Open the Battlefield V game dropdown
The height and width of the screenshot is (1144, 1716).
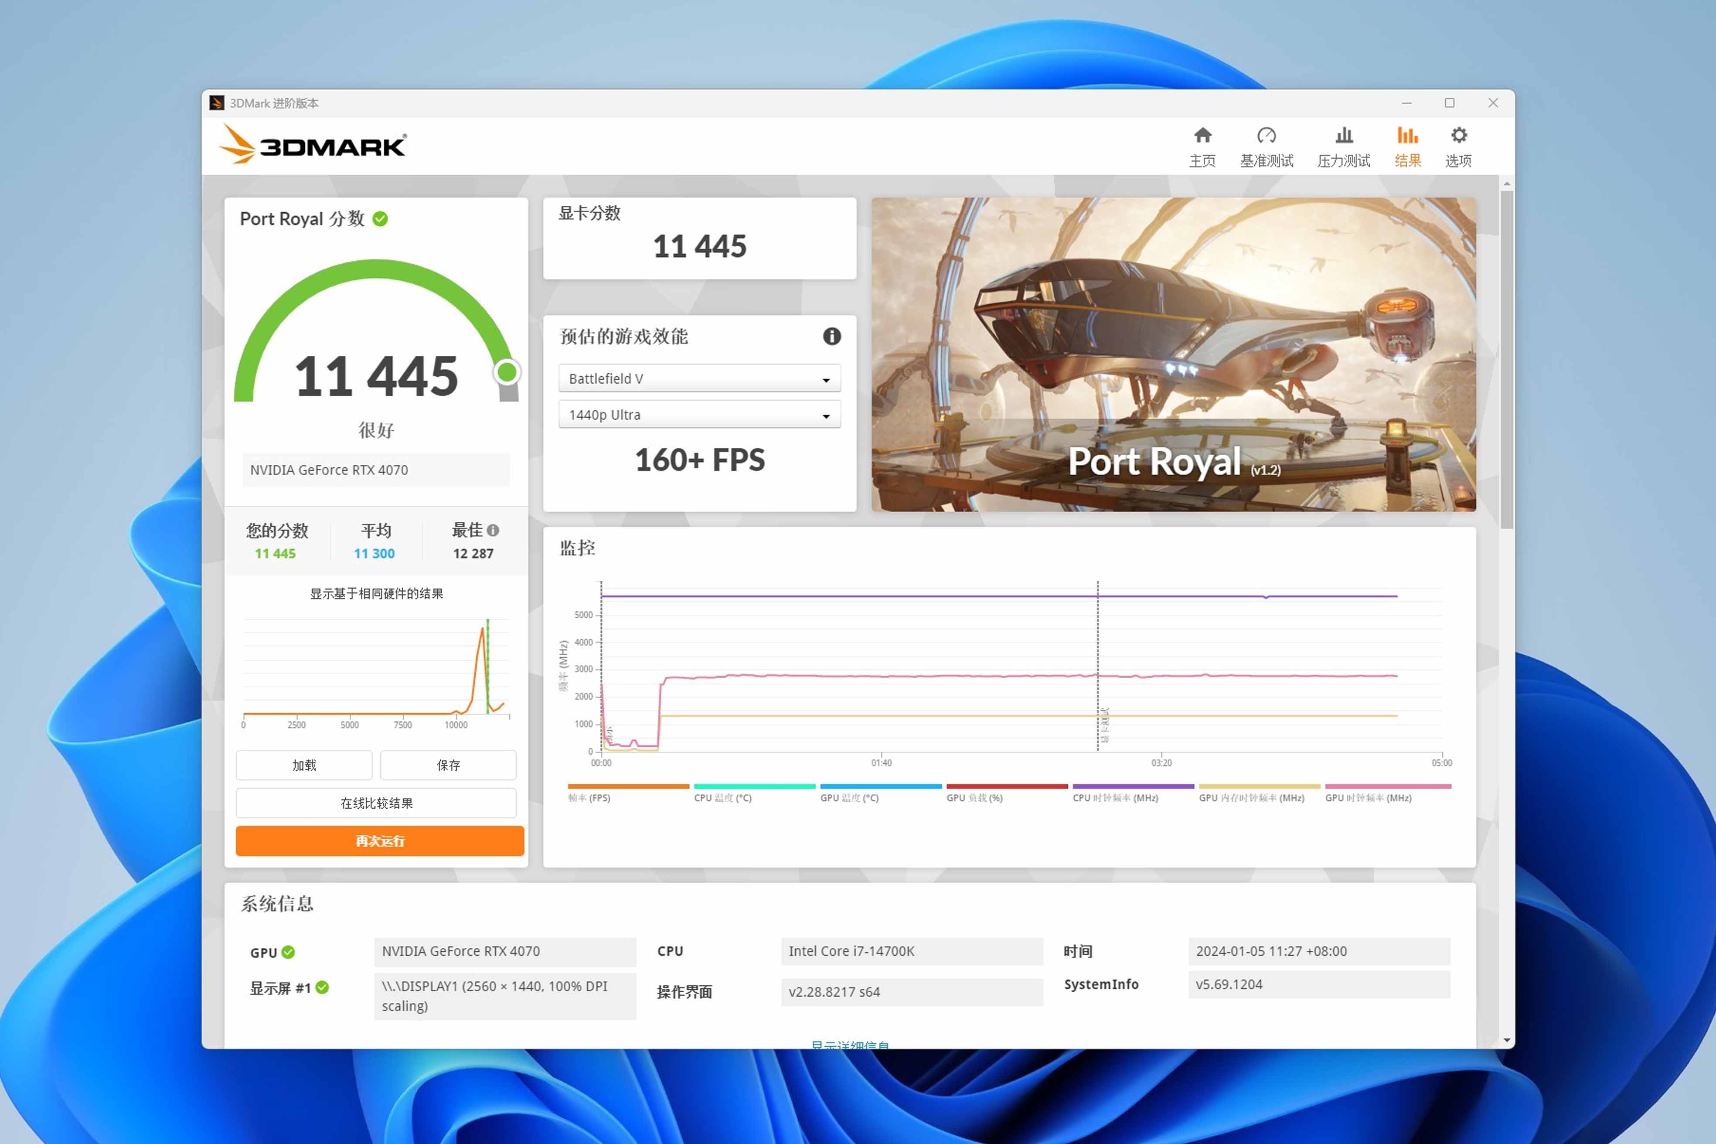coord(700,379)
